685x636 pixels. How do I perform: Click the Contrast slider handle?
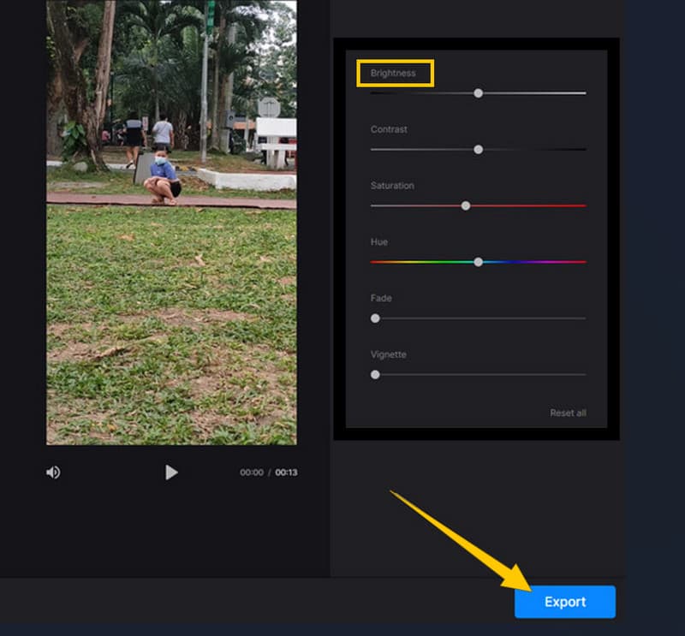[479, 150]
